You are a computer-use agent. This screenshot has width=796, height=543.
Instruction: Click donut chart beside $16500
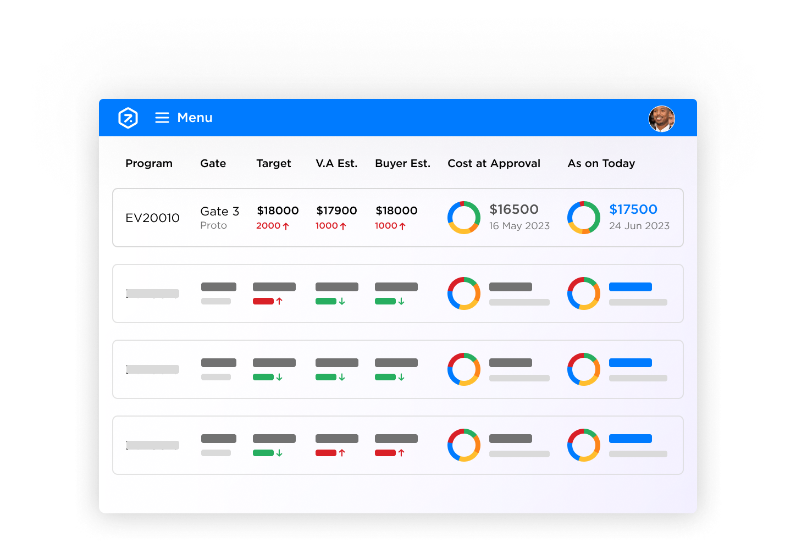tap(464, 218)
